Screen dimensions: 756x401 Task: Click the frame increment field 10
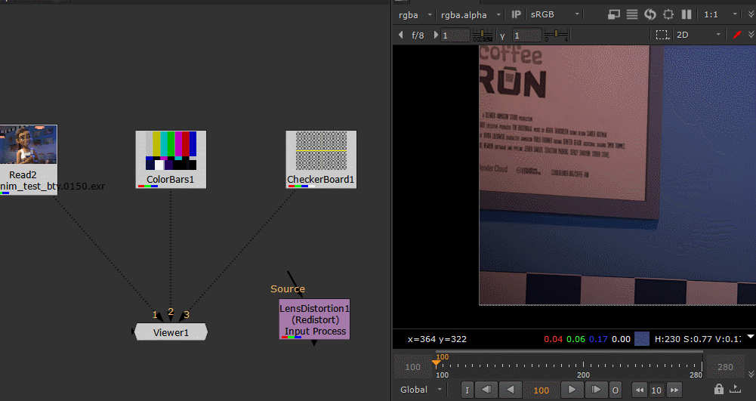pyautogui.click(x=656, y=390)
